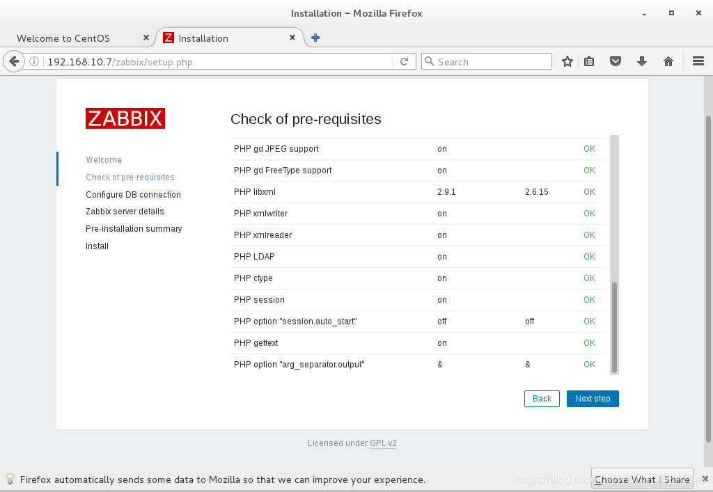
Task: Reload the page with the refresh icon
Action: (x=405, y=61)
